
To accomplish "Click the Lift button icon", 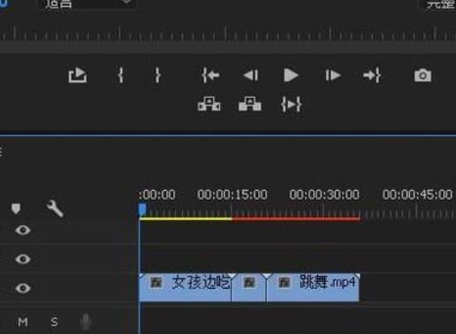I will tap(209, 103).
